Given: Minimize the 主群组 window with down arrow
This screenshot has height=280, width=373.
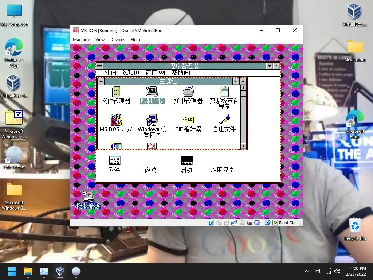Looking at the screenshot, I should click(x=236, y=81).
